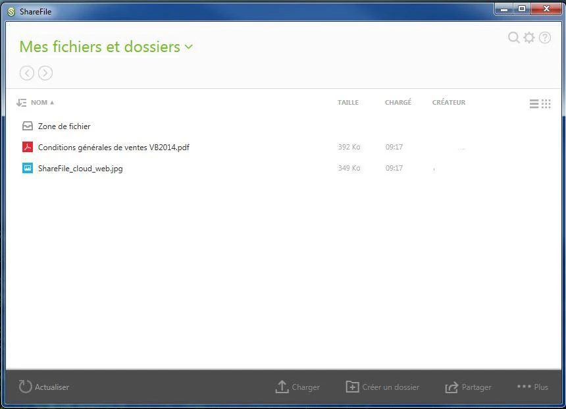This screenshot has width=566, height=409.
Task: Sort by the CRÉATEUR column header
Action: tap(449, 102)
